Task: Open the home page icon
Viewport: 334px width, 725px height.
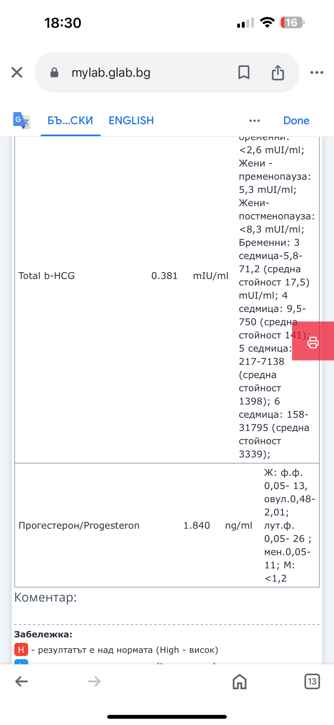Action: click(240, 681)
